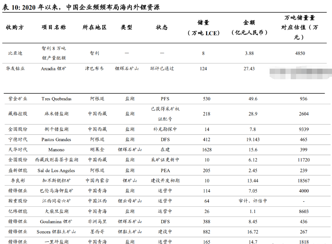Select 'Manono' project name
Viewport: 332px width, 244px height.
point(56,150)
